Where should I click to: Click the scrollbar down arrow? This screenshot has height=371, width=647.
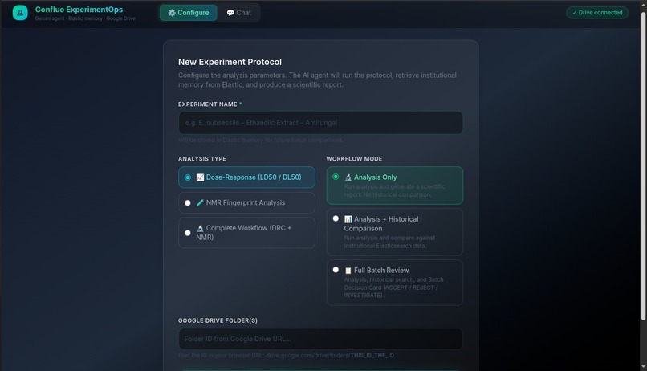point(643,366)
